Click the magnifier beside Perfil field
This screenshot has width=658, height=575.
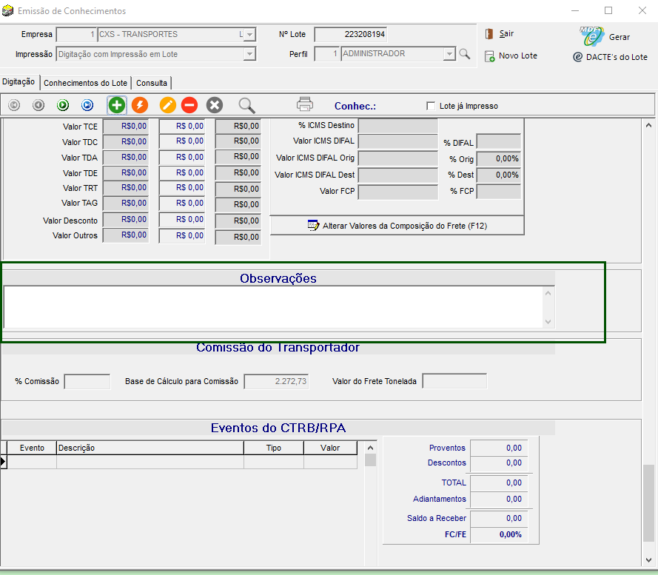464,54
